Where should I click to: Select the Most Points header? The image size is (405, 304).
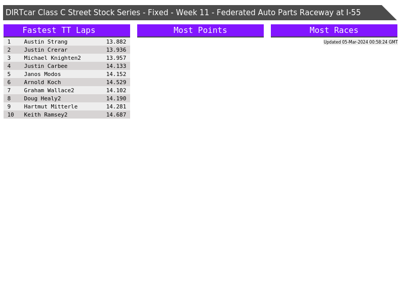tap(200, 30)
